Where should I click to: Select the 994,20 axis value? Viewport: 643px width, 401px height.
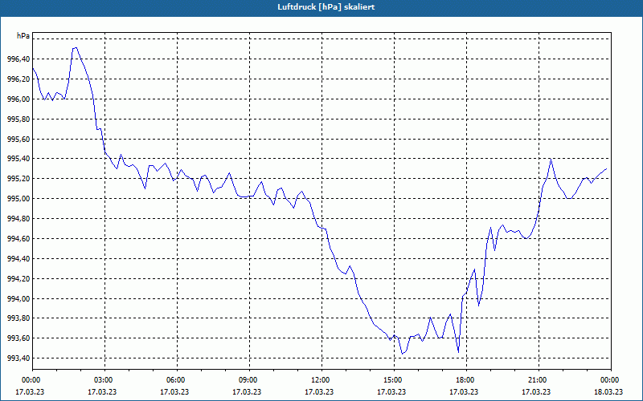pyautogui.click(x=18, y=279)
